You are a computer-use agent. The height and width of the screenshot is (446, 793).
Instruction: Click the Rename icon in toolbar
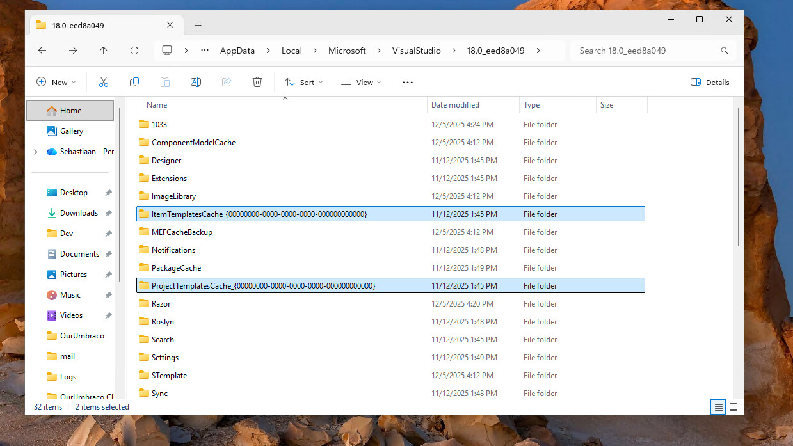pos(196,82)
